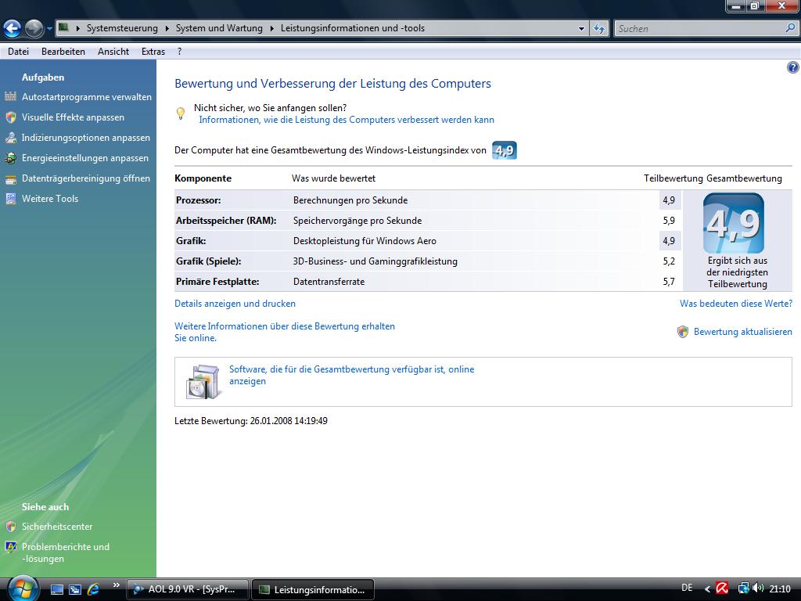801x601 pixels.
Task: Open Visuelle Effekte anpassen
Action: click(73, 117)
